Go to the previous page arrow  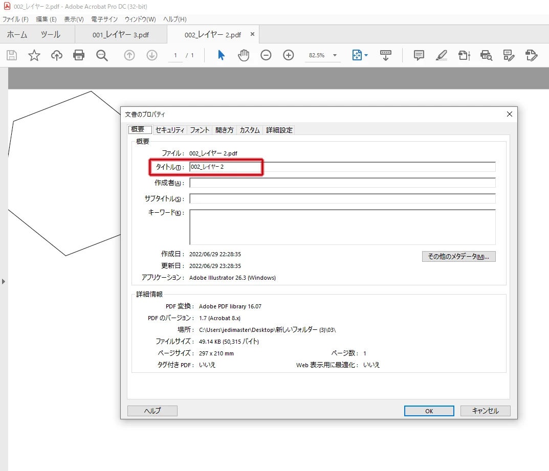point(129,55)
